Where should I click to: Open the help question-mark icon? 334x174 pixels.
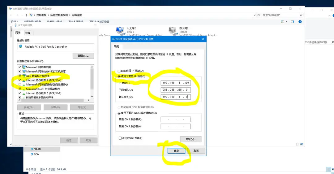300,22
